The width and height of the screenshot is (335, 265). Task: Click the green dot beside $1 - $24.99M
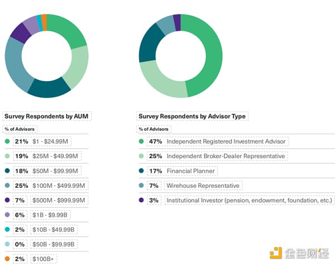(7, 141)
